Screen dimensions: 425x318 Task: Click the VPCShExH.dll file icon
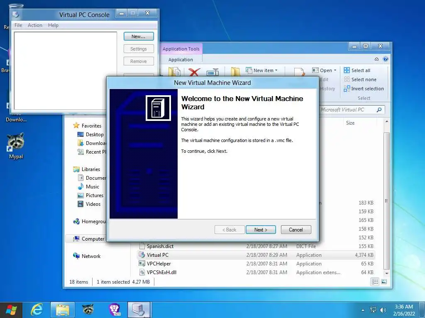[142, 272]
